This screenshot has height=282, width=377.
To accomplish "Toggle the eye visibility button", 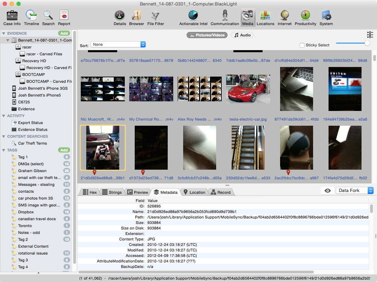I will (328, 191).
